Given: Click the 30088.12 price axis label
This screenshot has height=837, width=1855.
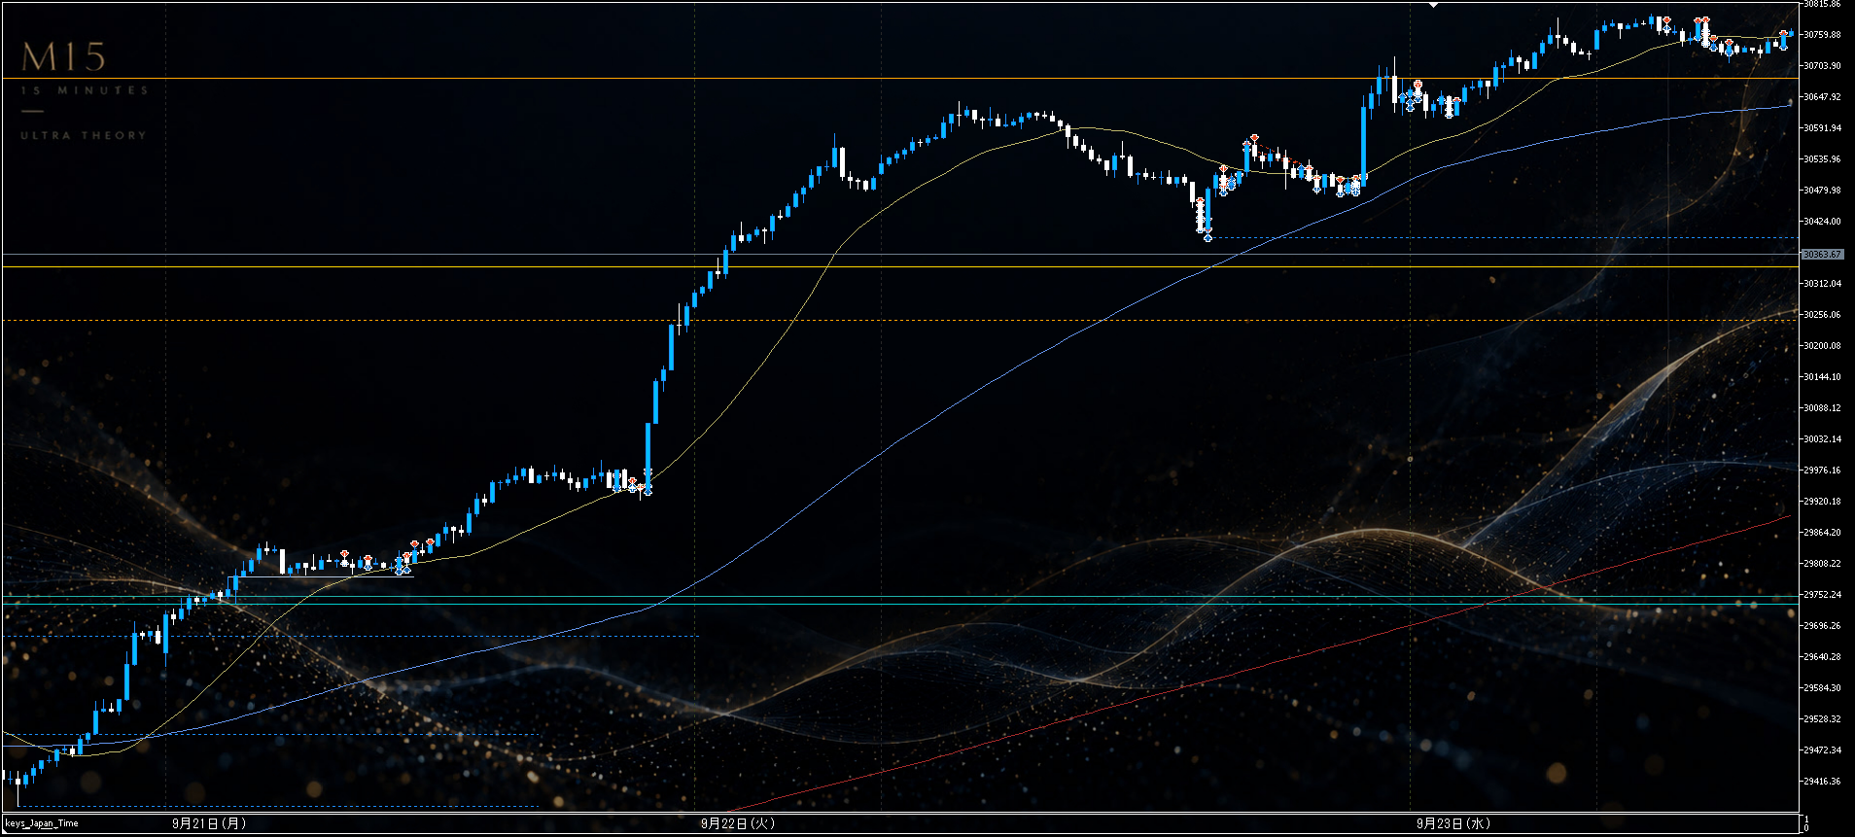Looking at the screenshot, I should coord(1822,408).
